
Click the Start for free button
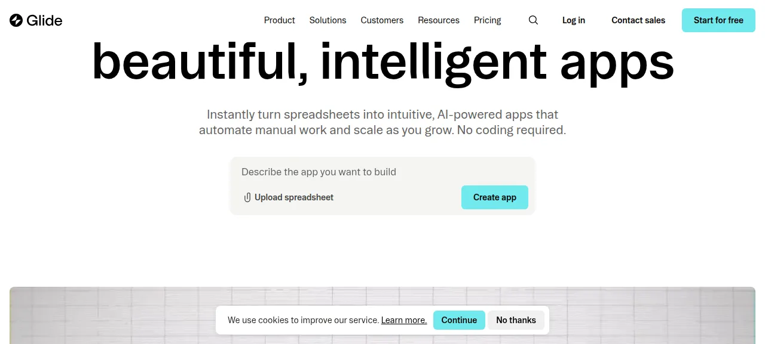tap(718, 20)
